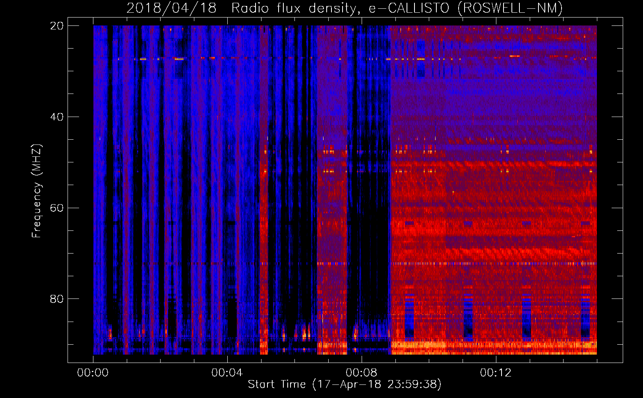Click the "60" frequency tick label
Viewport: 643px width, 398px height.
click(x=57, y=208)
